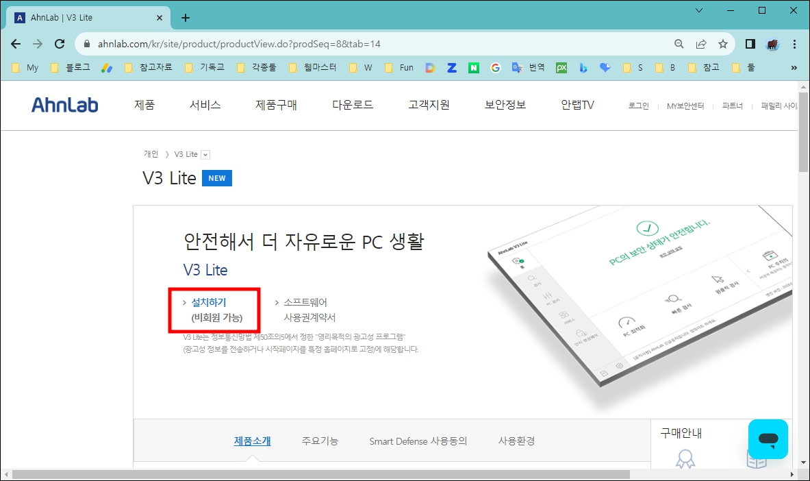The image size is (810, 481).
Task: Open the Bing bookmark icon
Action: tap(583, 68)
